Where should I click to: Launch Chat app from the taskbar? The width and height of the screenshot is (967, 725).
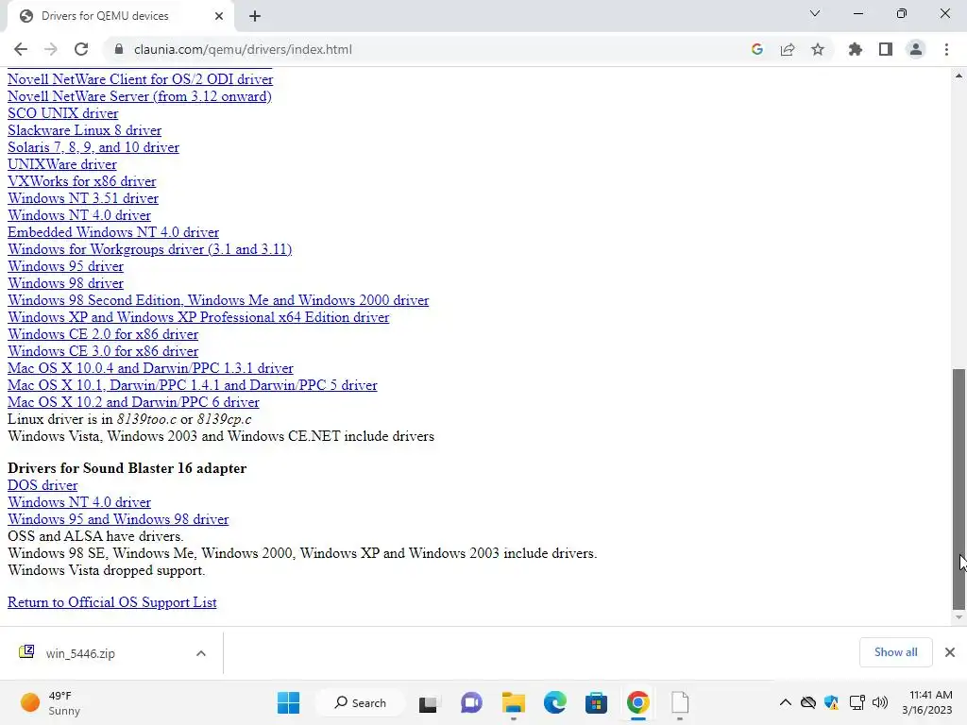(x=471, y=702)
